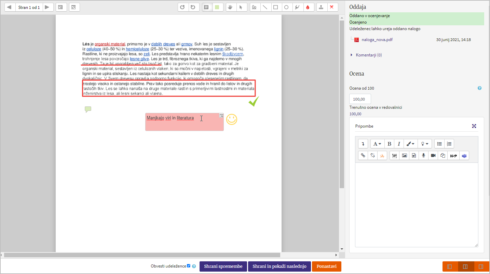Select the stamp tool
This screenshot has width=490, height=274.
(322, 7)
